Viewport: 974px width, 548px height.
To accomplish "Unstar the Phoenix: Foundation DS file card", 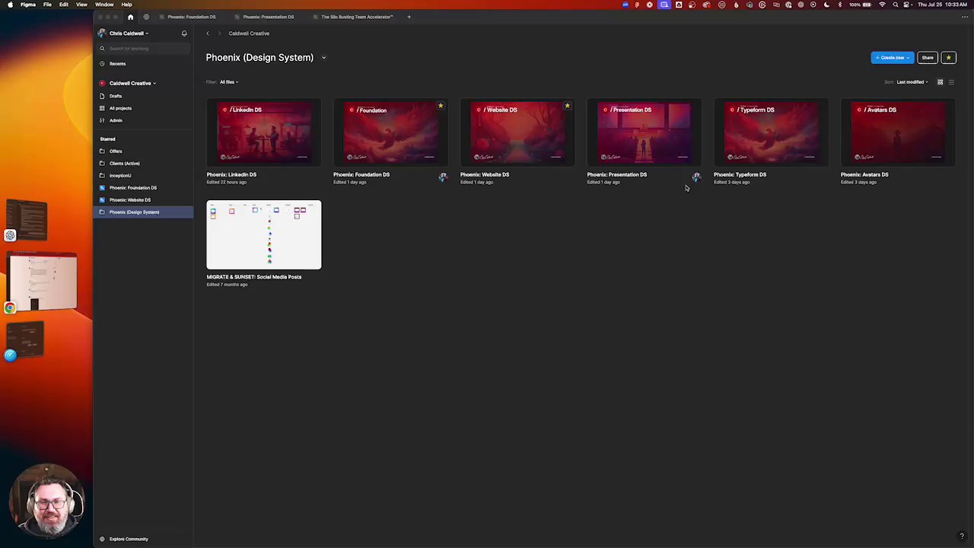I will click(441, 106).
